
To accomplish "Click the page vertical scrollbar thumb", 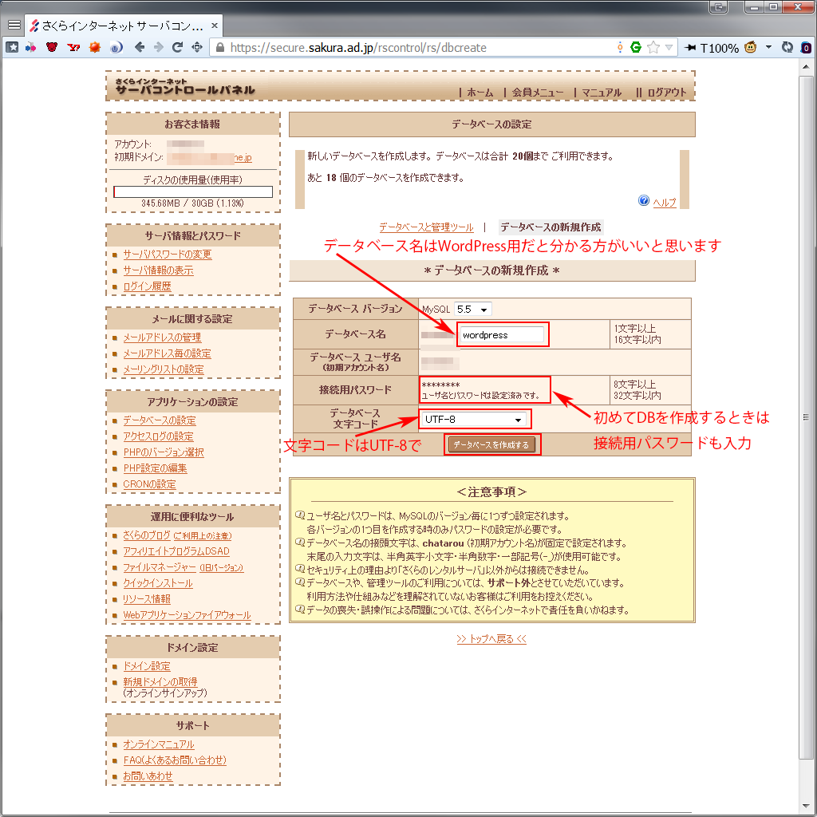I will pyautogui.click(x=806, y=416).
